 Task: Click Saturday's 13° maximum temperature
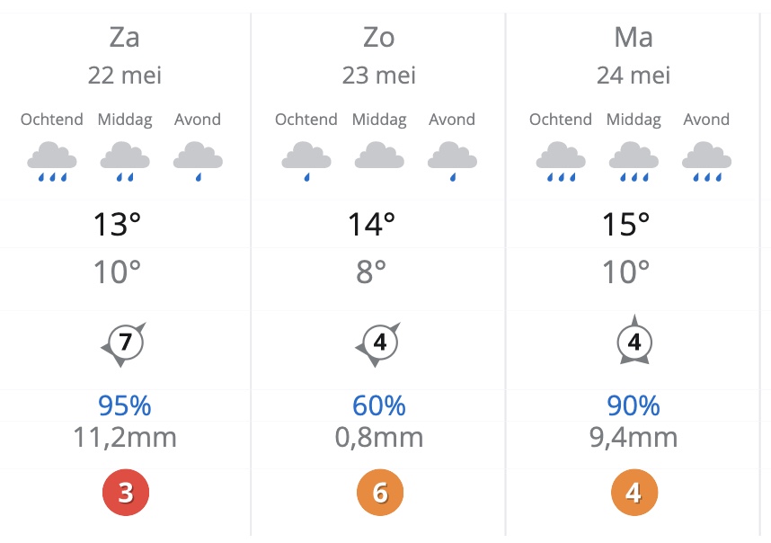tap(118, 224)
